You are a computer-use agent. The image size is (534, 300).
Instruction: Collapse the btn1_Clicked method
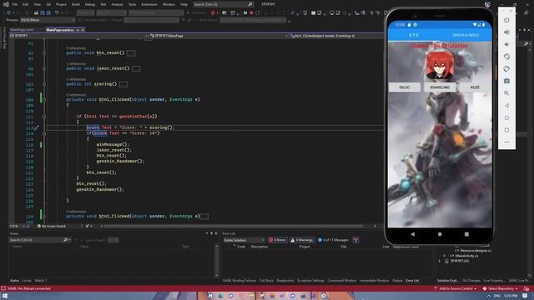click(x=44, y=100)
